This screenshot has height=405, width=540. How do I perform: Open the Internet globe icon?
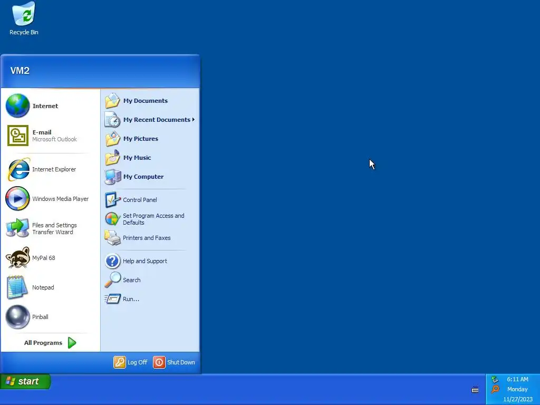(17, 105)
